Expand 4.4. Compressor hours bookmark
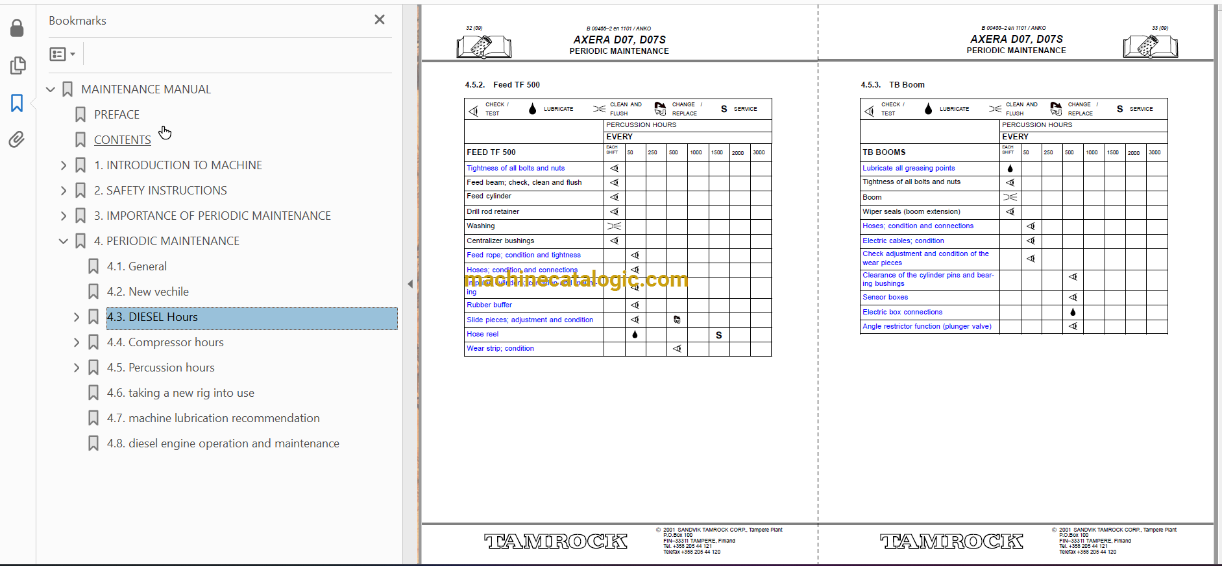 coord(77,342)
